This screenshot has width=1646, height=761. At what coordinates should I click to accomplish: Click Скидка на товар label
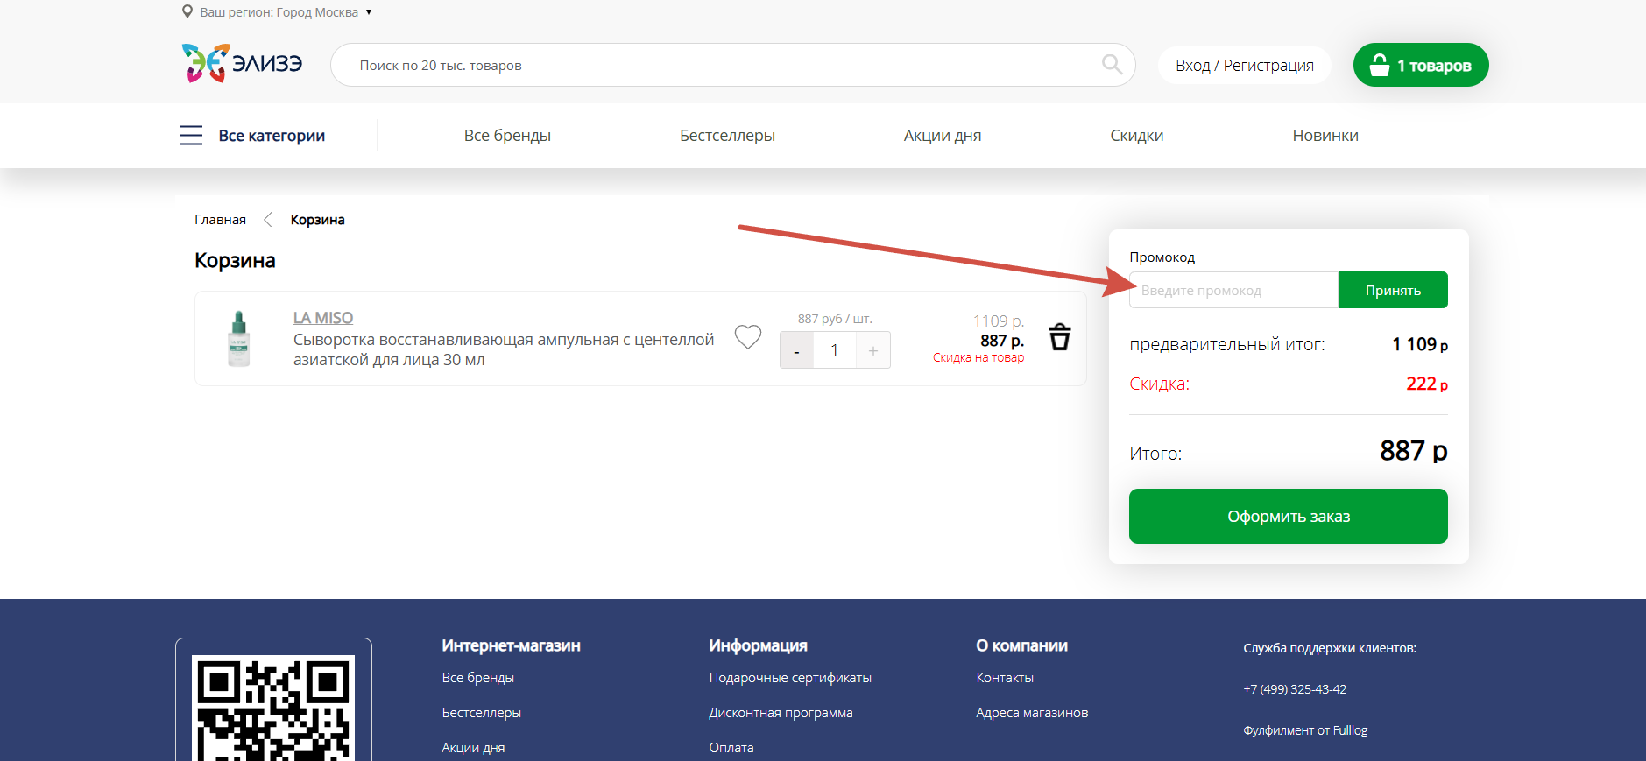[978, 357]
